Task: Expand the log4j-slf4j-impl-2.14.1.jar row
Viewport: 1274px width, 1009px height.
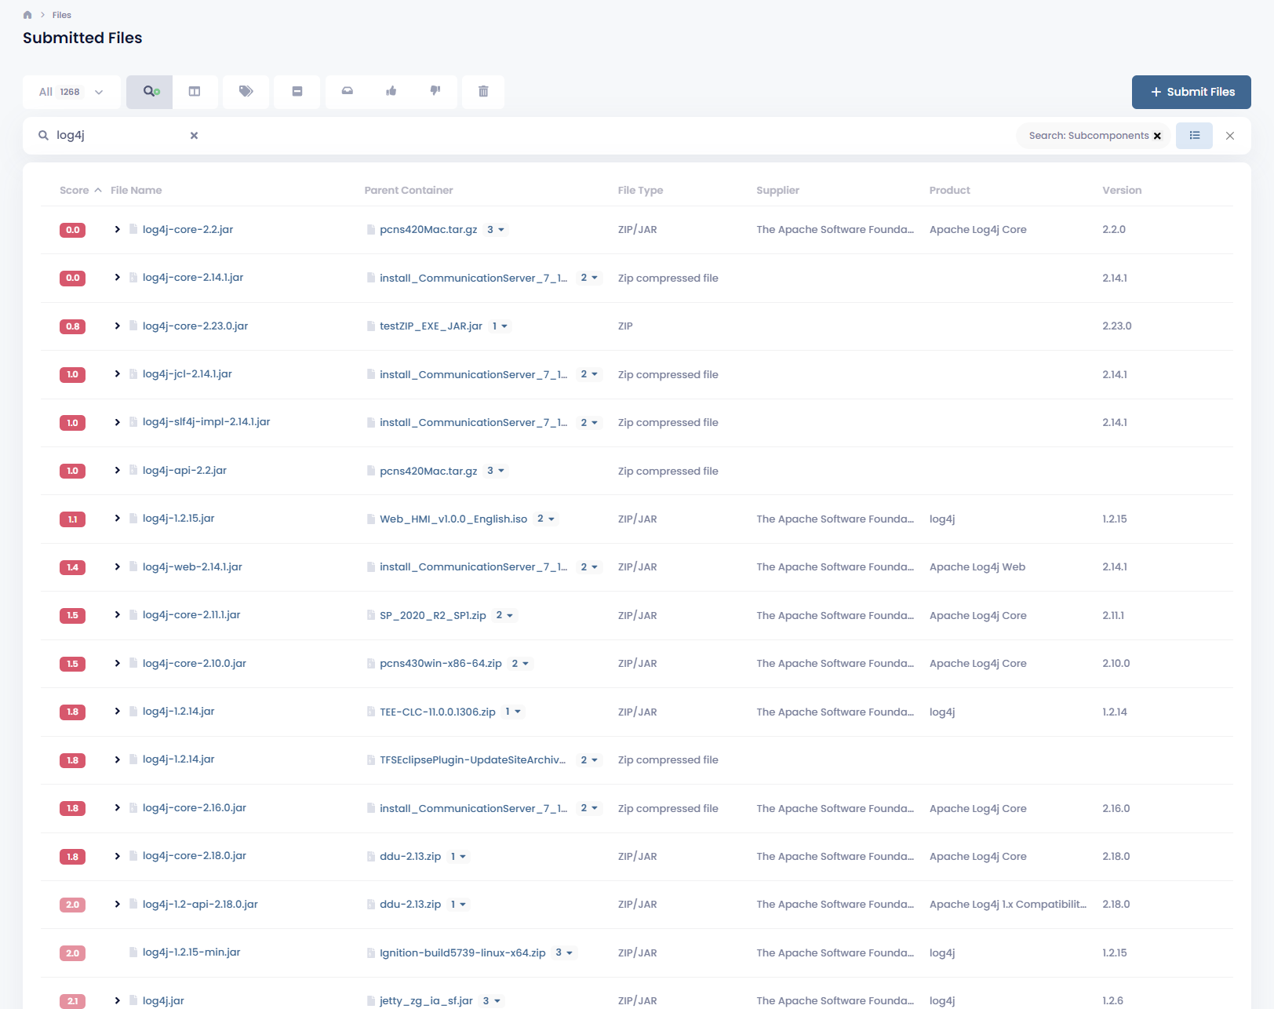Action: (117, 422)
